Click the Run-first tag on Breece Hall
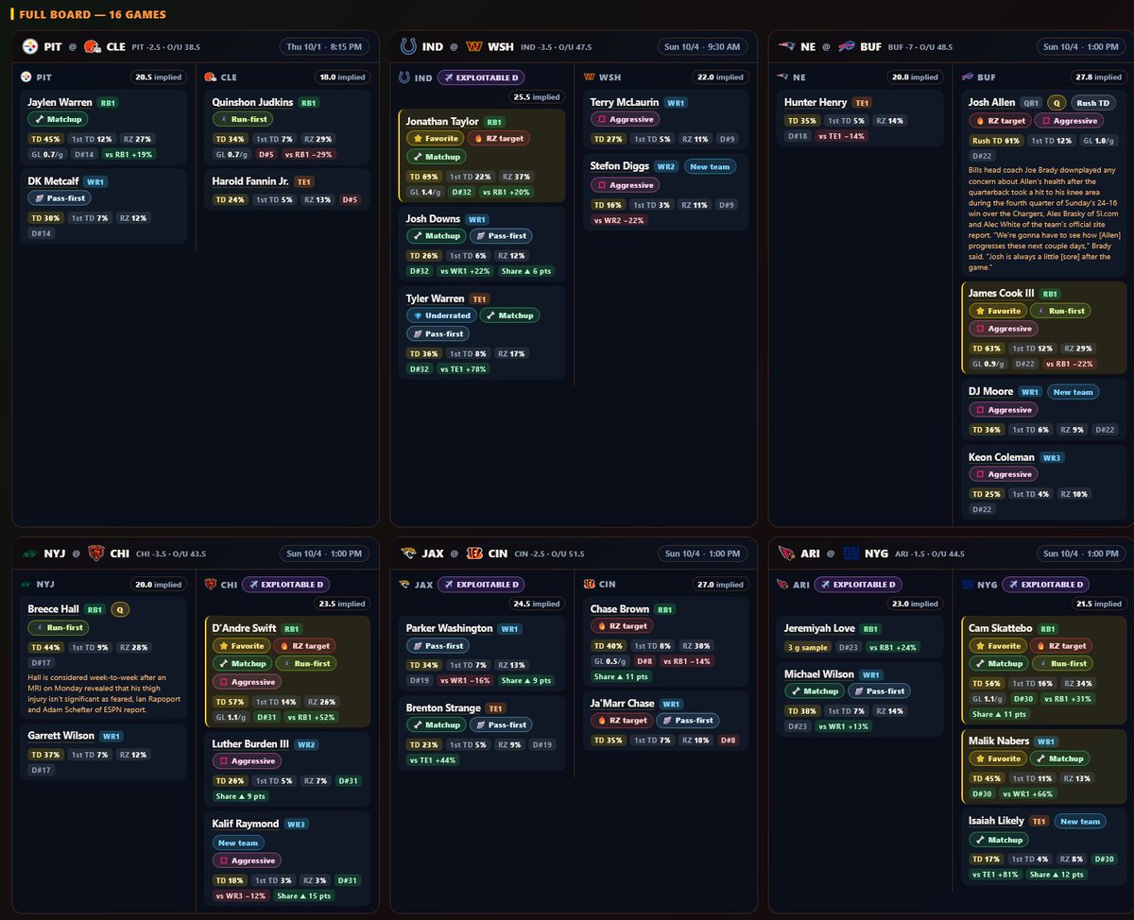The image size is (1134, 920). (60, 627)
